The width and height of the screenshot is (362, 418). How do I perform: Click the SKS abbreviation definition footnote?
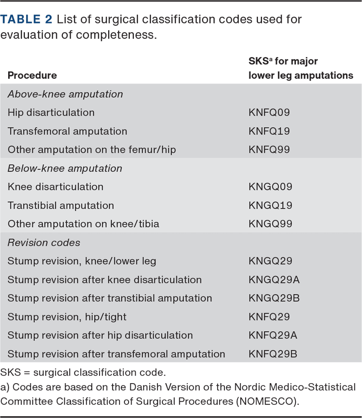[x=82, y=373]
